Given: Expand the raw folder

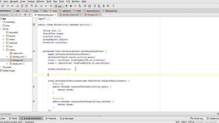Looking at the screenshot, I should pyautogui.click(x=3, y=46).
